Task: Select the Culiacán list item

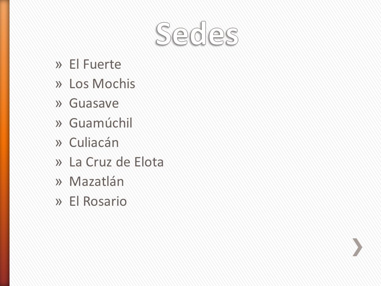Action: tap(94, 142)
